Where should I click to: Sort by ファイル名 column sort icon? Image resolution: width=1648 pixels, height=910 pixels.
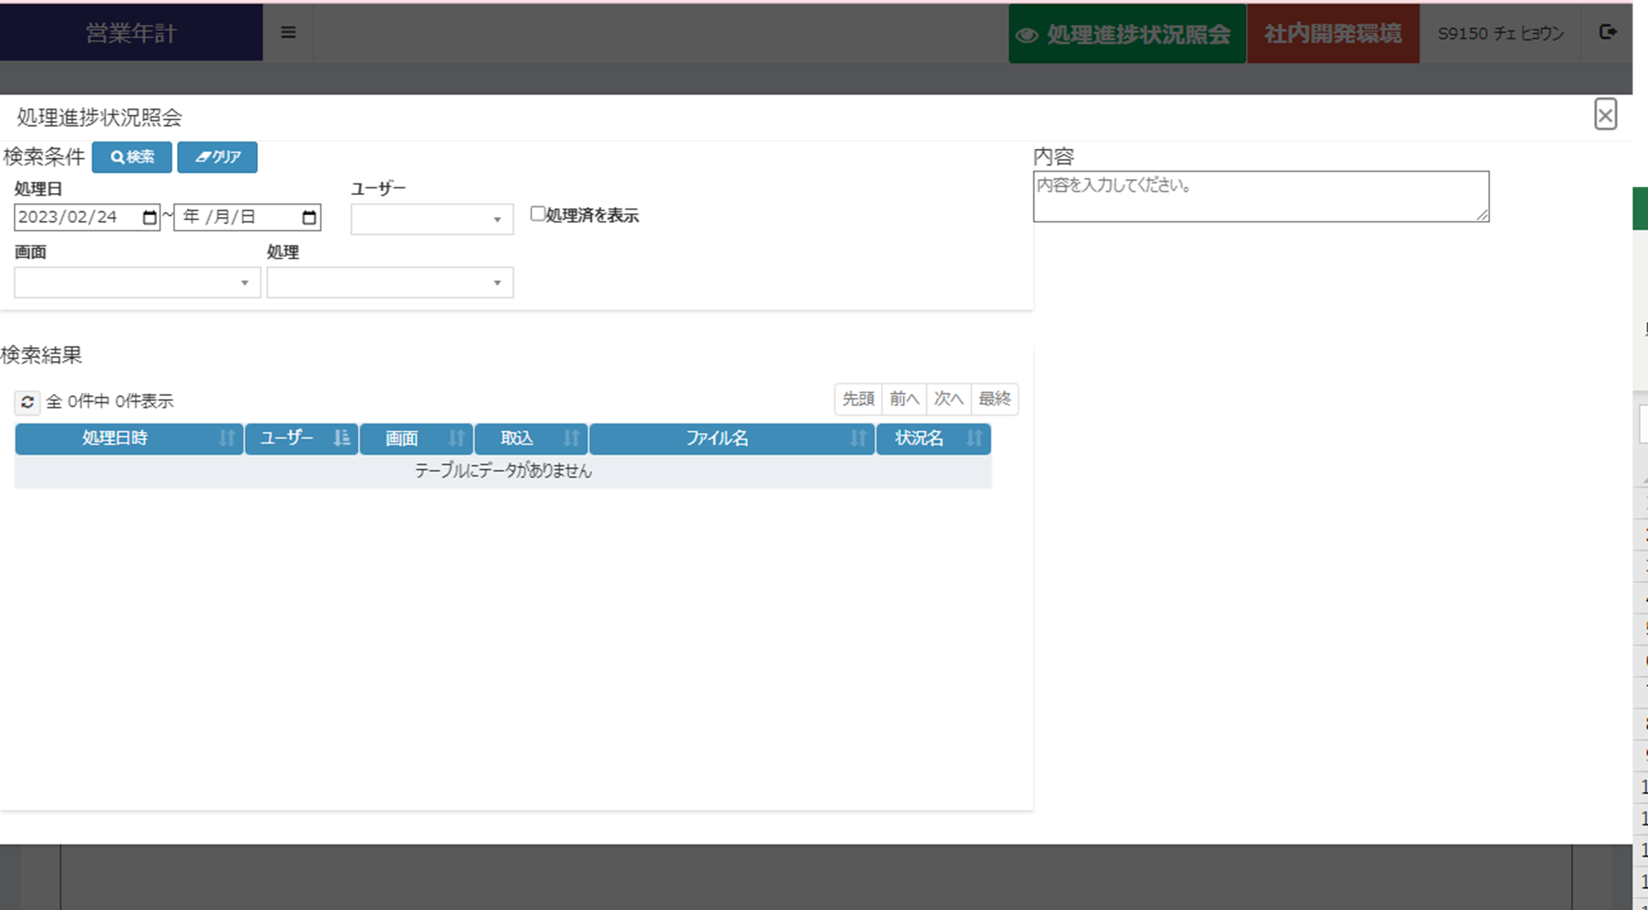(857, 439)
